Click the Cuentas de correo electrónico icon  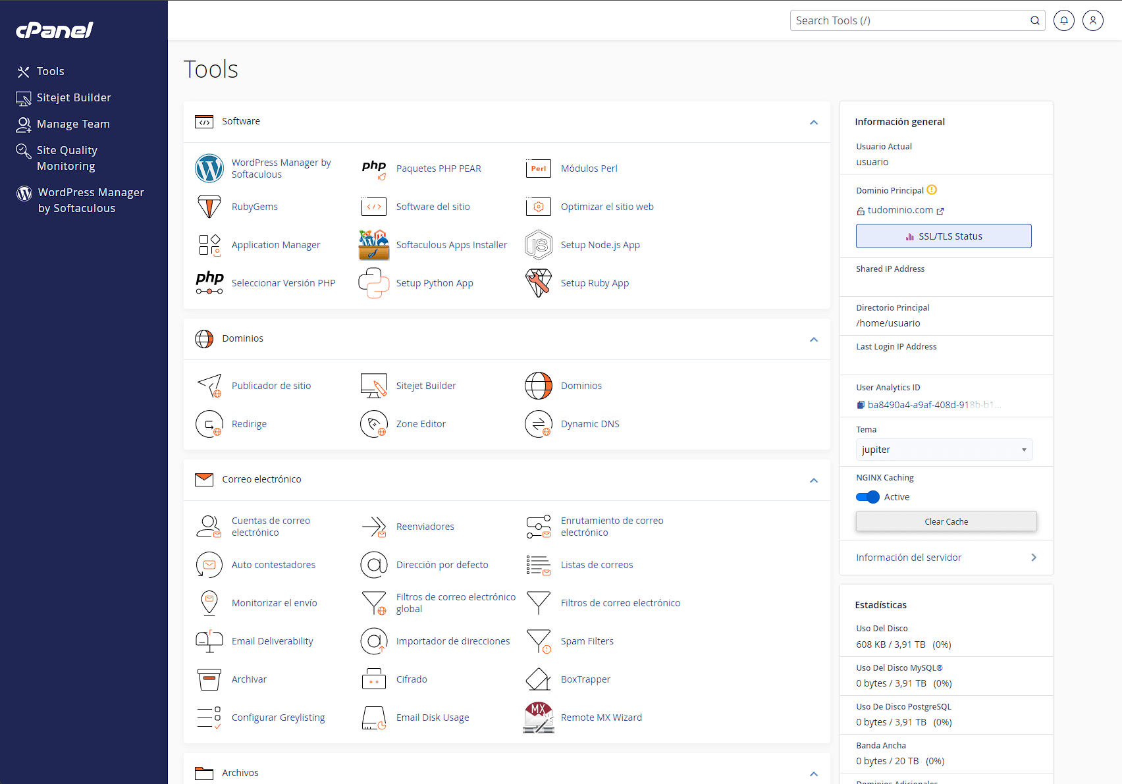209,527
